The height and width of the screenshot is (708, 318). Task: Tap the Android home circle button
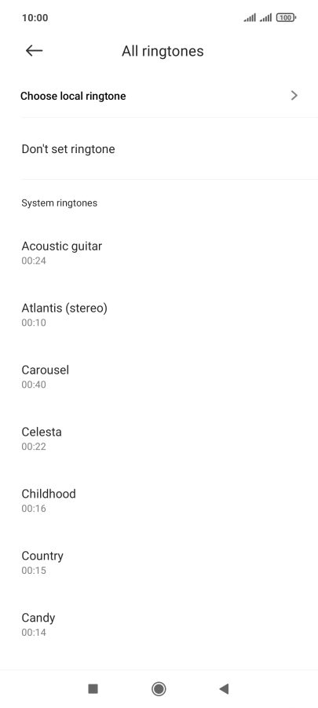159,688
